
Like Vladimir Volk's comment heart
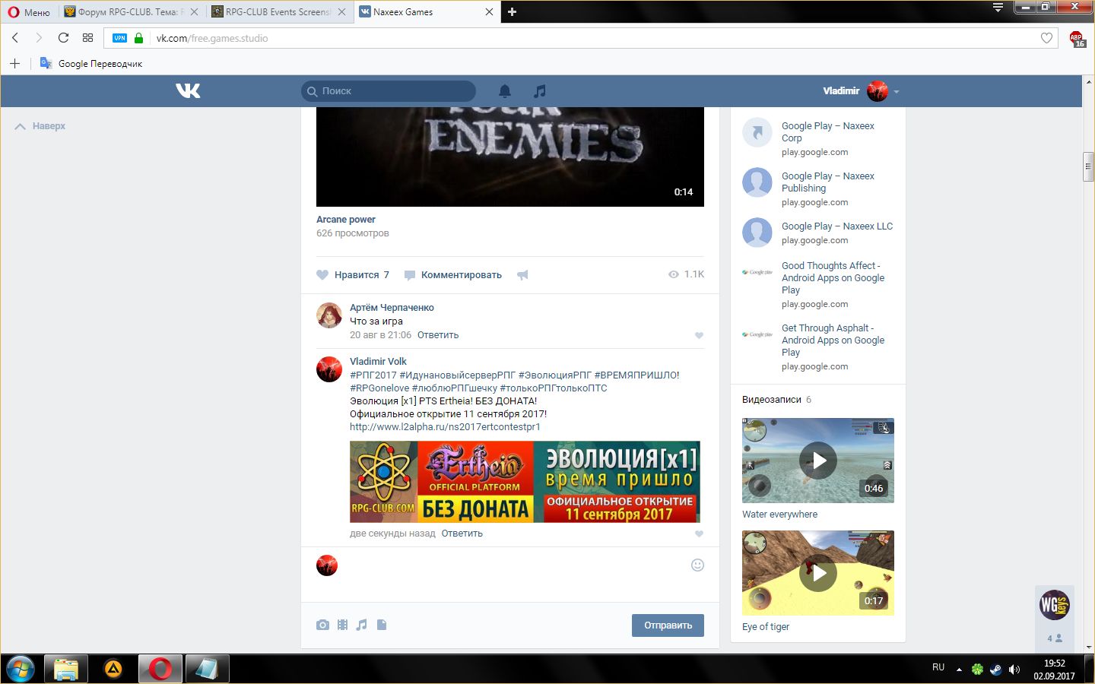click(699, 534)
